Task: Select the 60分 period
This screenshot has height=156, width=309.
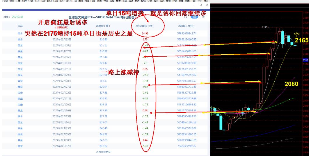Action: click(x=68, y=1)
